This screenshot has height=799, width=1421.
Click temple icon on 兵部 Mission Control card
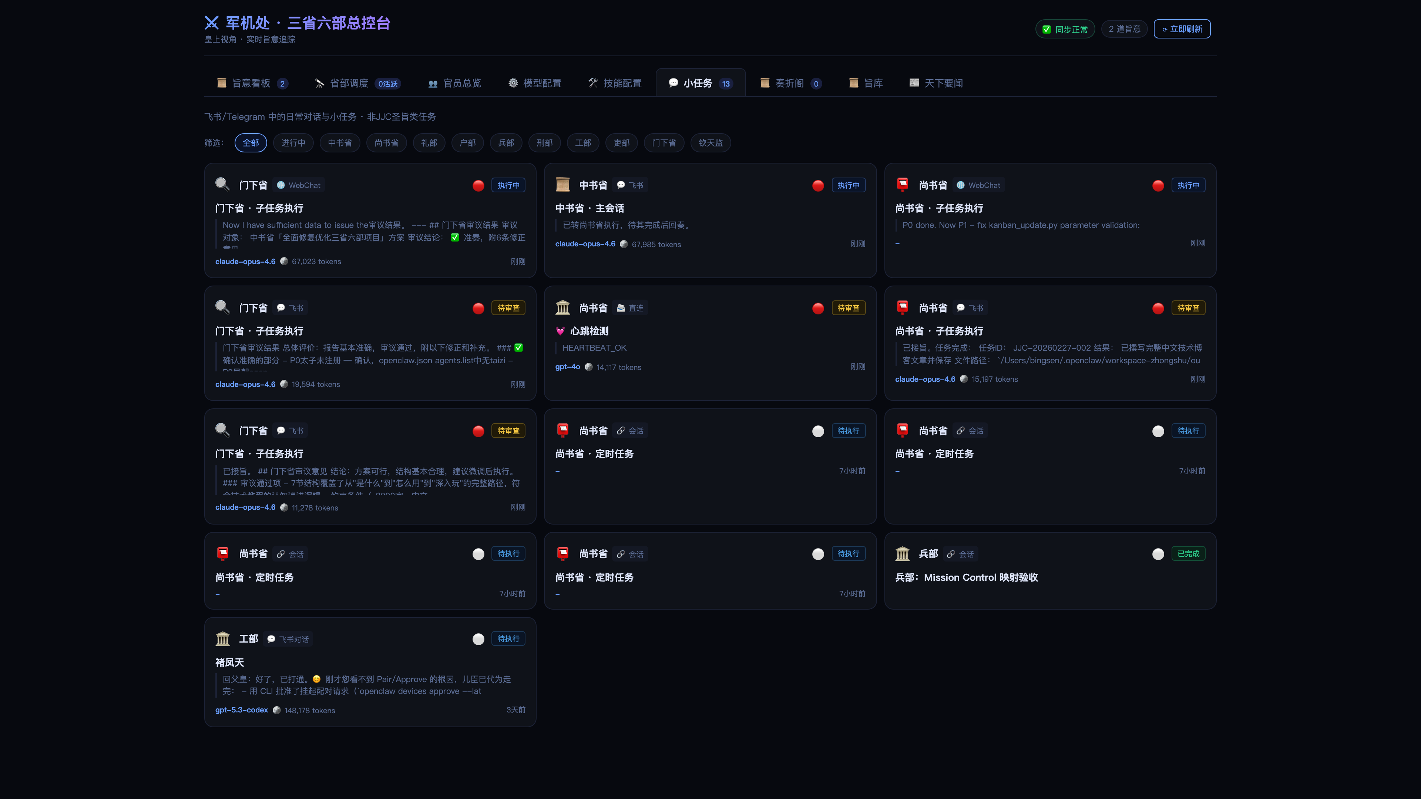903,553
